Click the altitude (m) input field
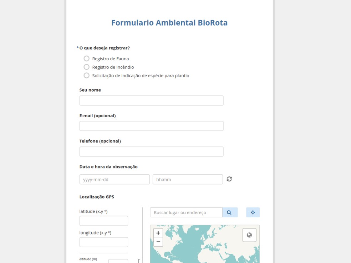351x263 pixels. [118, 261]
